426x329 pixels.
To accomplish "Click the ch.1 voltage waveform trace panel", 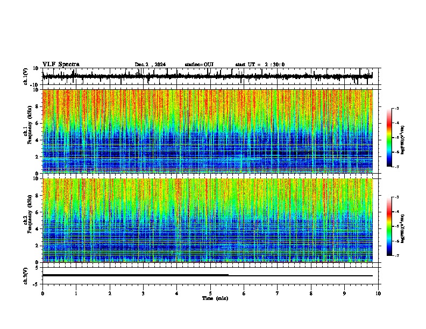I will pos(211,76).
